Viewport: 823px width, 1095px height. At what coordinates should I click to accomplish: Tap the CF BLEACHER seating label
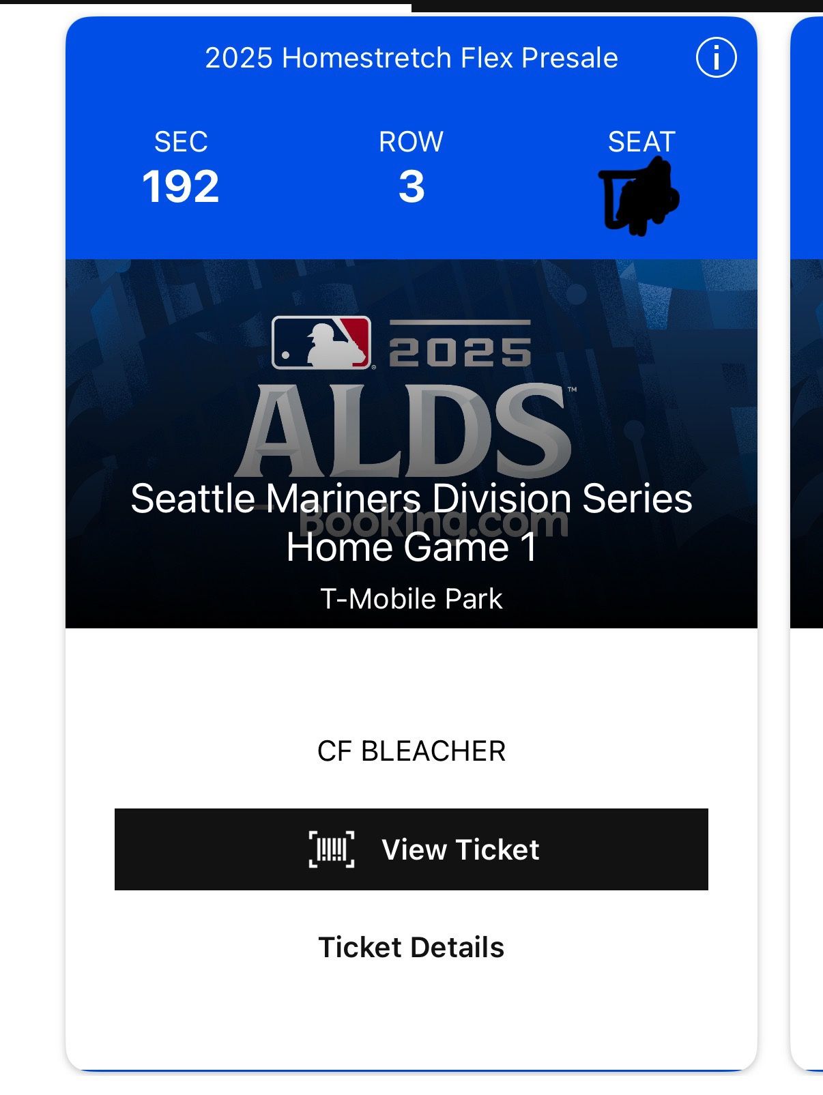(411, 751)
